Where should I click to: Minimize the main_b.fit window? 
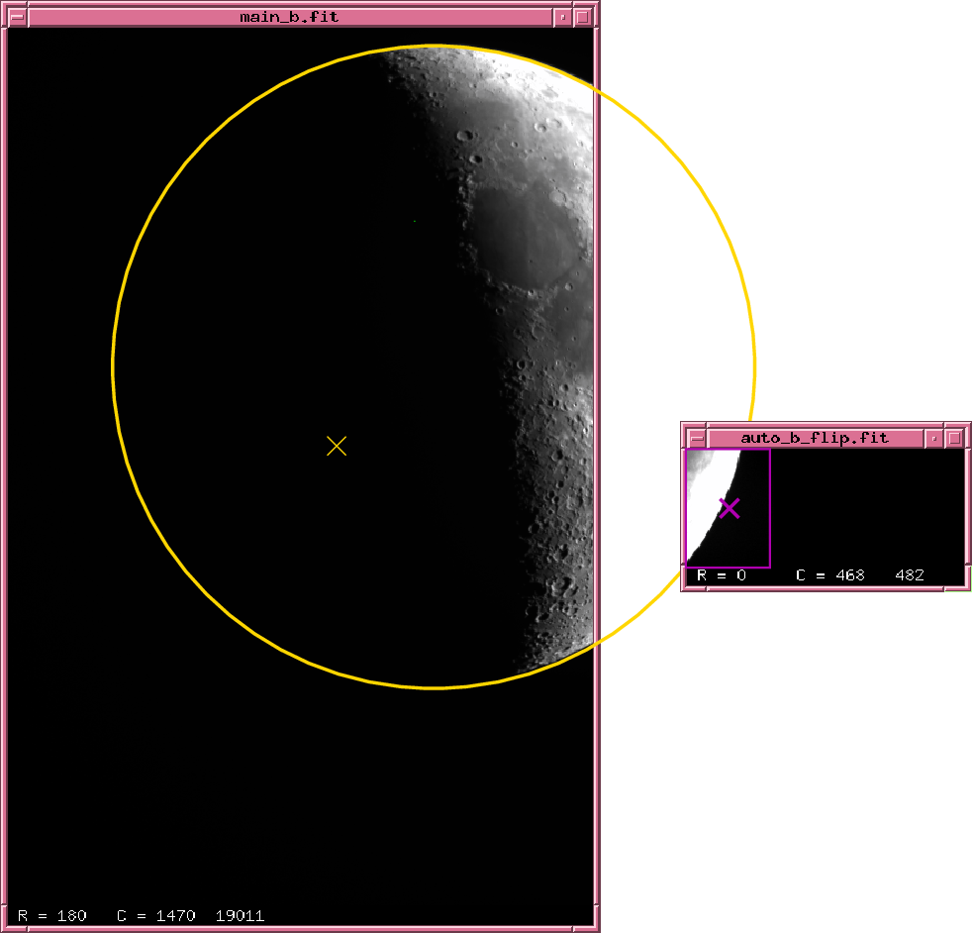pos(562,17)
